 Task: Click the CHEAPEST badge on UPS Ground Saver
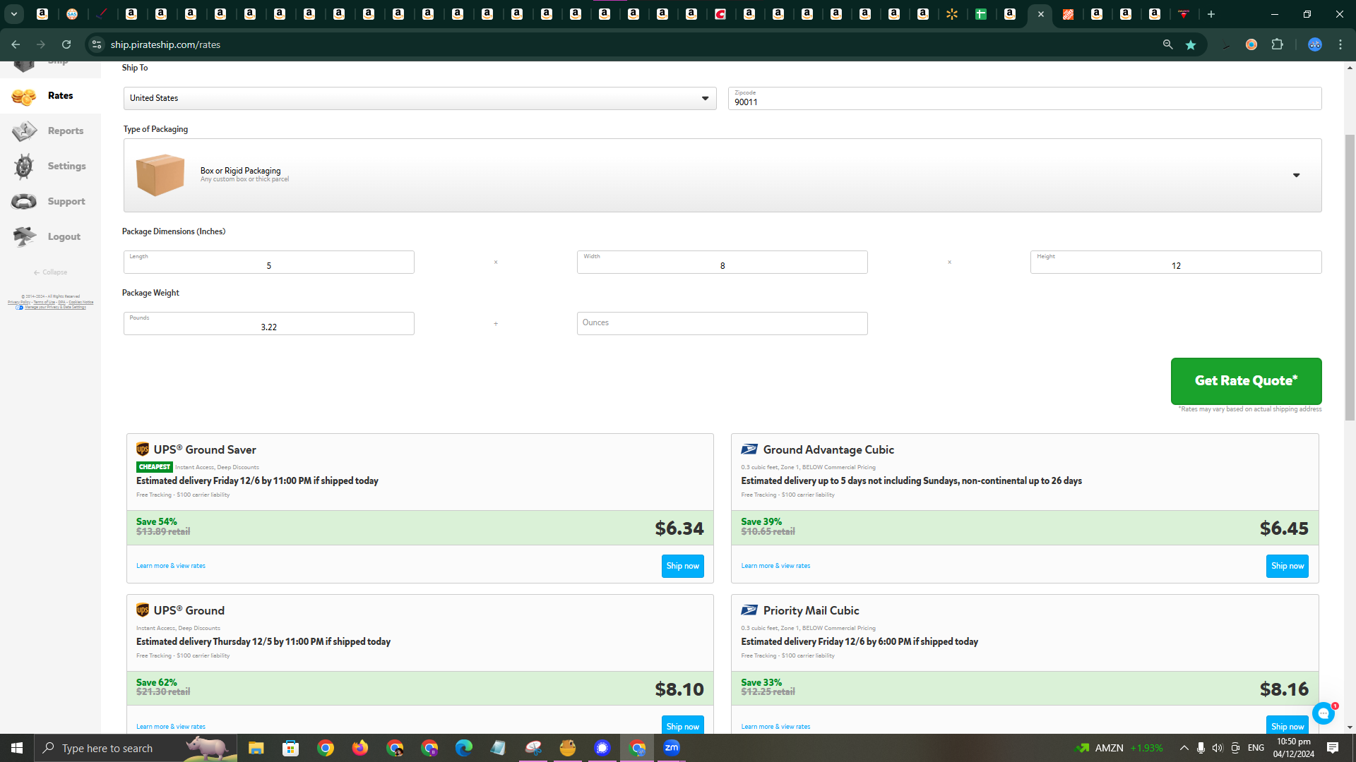click(155, 467)
